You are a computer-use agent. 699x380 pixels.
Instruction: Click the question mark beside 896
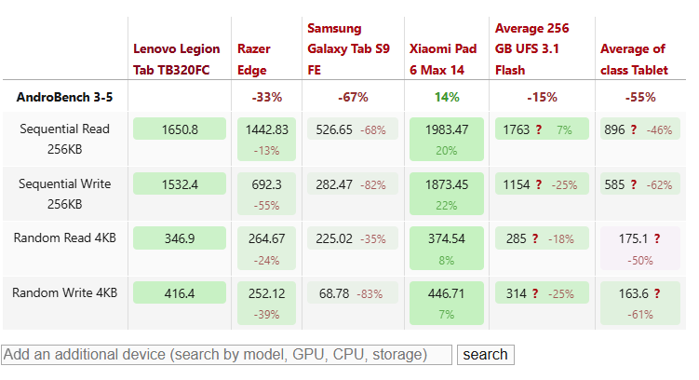pyautogui.click(x=634, y=129)
